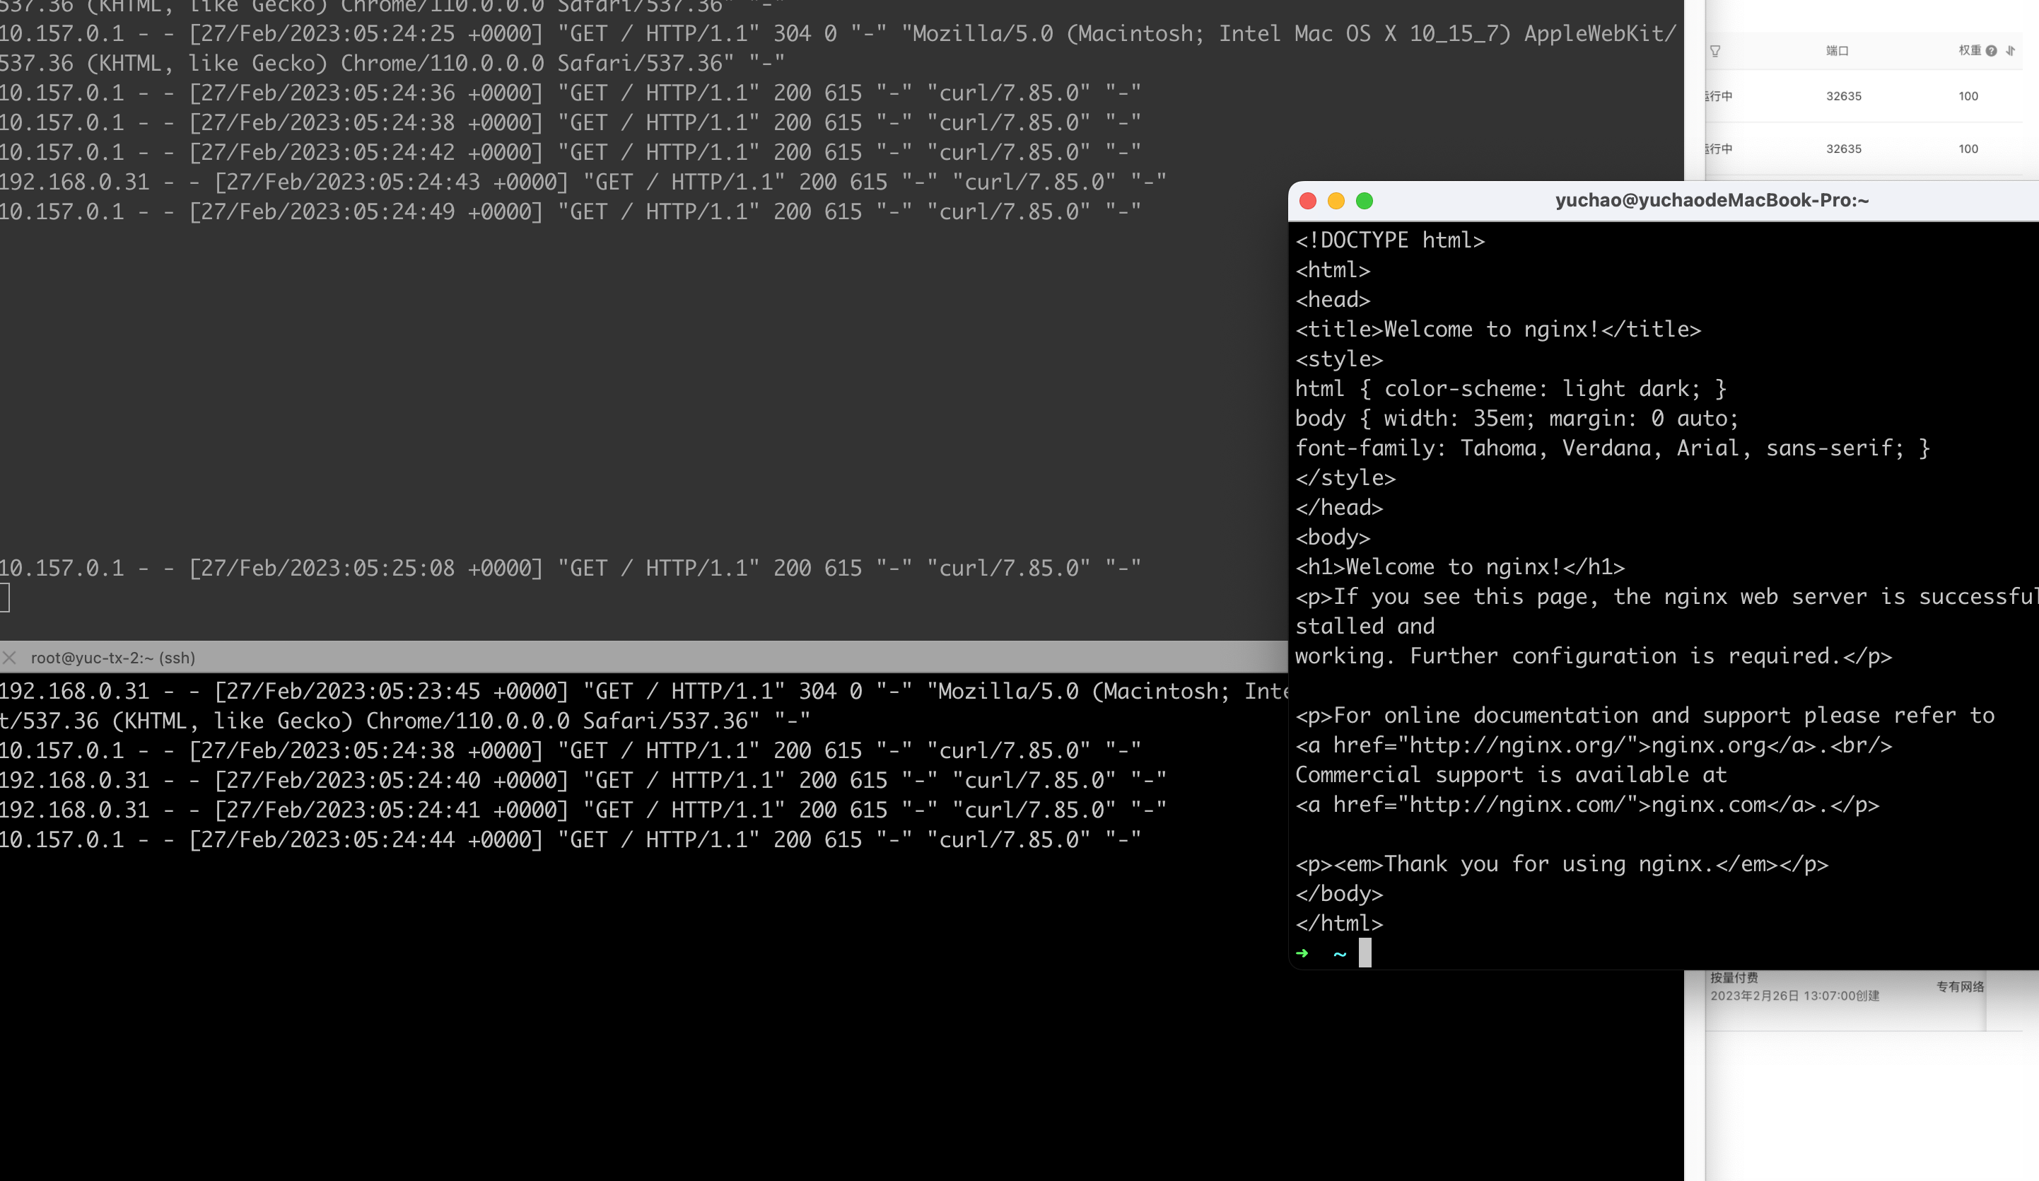The image size is (2039, 1181).
Task: Click the cursor block at the zsh prompt
Action: point(1365,953)
